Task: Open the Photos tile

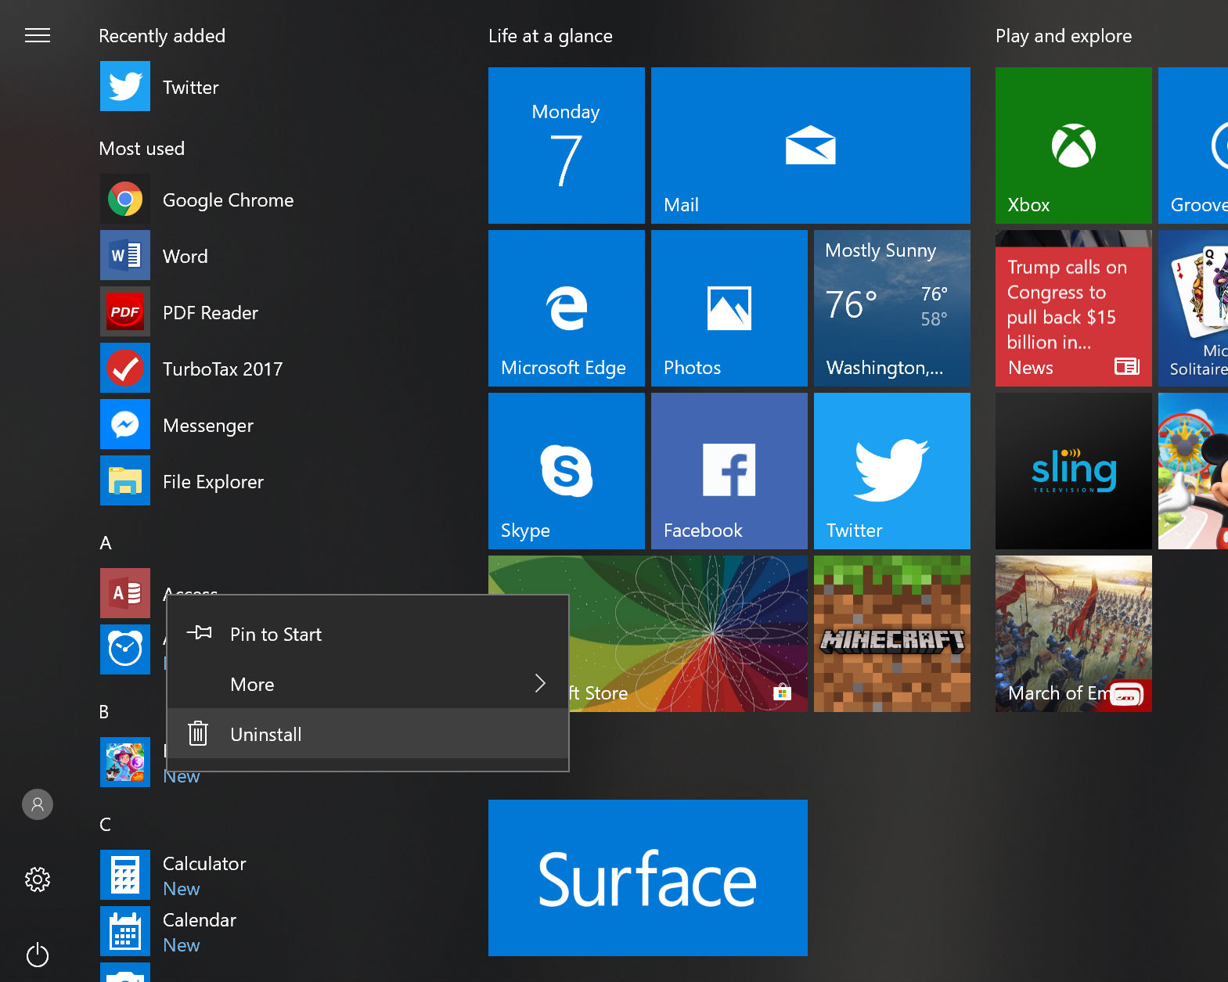Action: click(729, 308)
